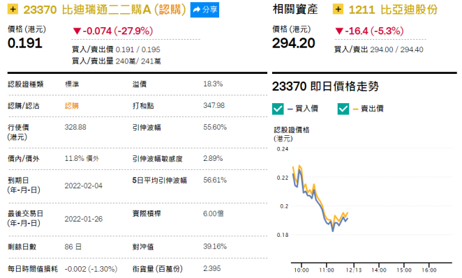The image size is (462, 278).
Task: Open the 1211 比亞迪股份 stock link
Action: click(x=393, y=10)
